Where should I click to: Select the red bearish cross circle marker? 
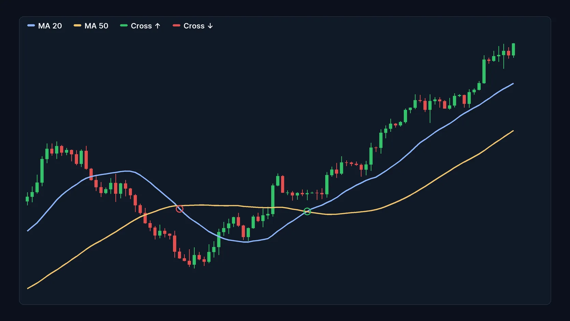click(179, 209)
